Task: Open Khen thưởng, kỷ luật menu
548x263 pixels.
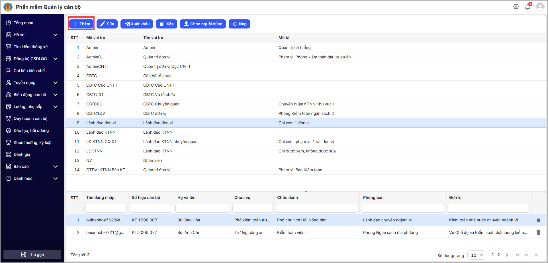Action: (x=32, y=142)
